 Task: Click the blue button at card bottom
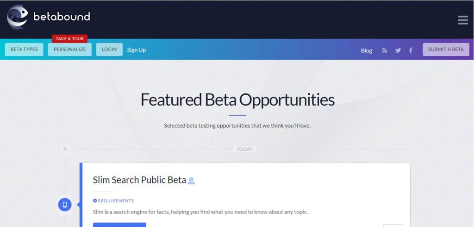[119, 225]
